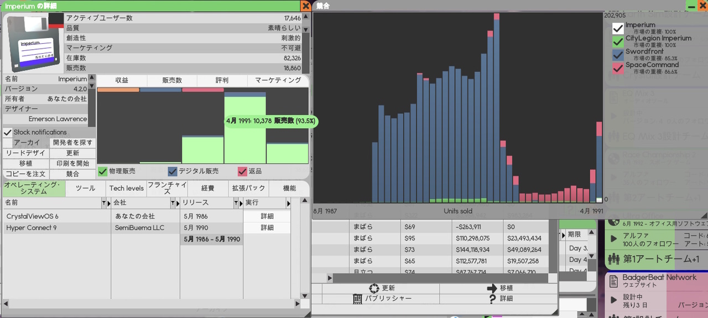The image size is (708, 318).
Task: Click the refresh icon beside 更新 in lower panel
Action: [374, 288]
